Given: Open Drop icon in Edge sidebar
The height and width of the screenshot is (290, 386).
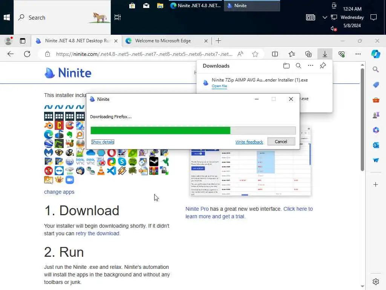Looking at the screenshot, I should click(x=376, y=160).
